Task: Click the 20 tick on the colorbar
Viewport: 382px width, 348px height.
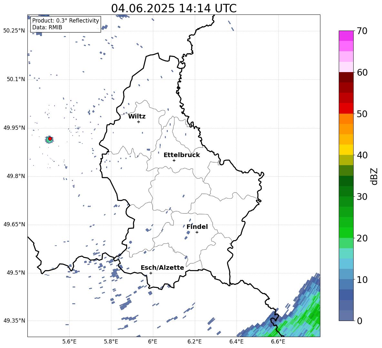Action: click(362, 238)
